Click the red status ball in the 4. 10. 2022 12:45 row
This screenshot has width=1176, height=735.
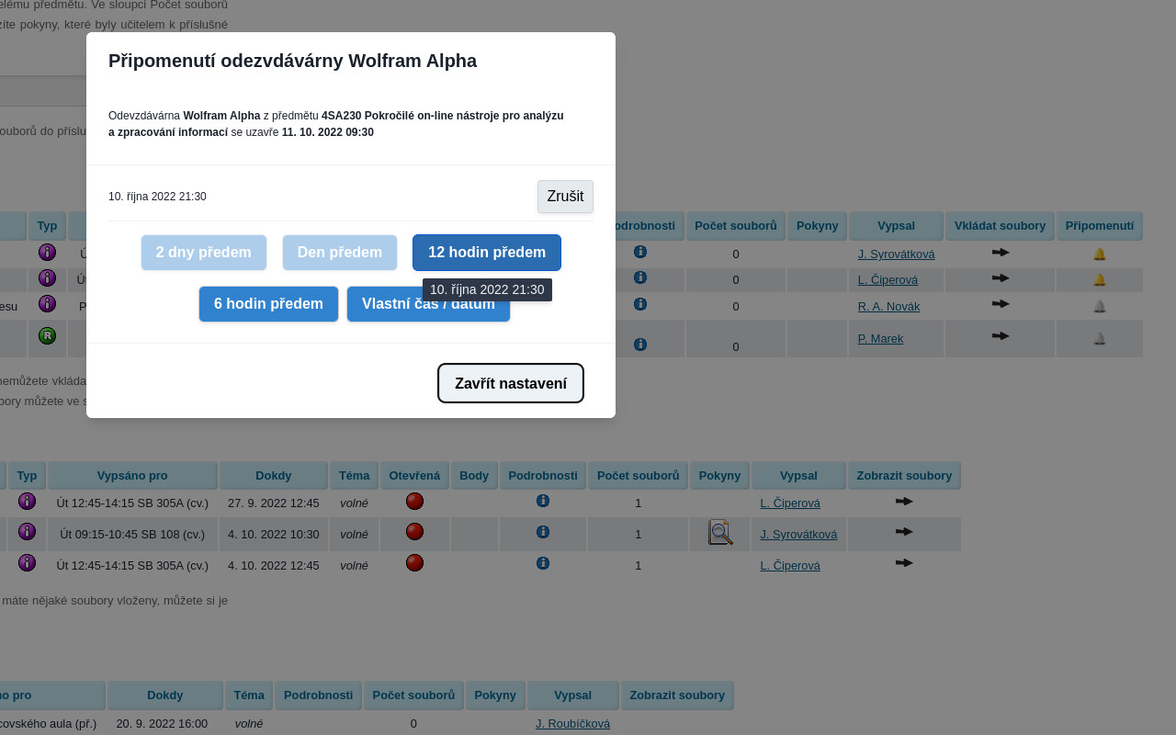tap(414, 562)
